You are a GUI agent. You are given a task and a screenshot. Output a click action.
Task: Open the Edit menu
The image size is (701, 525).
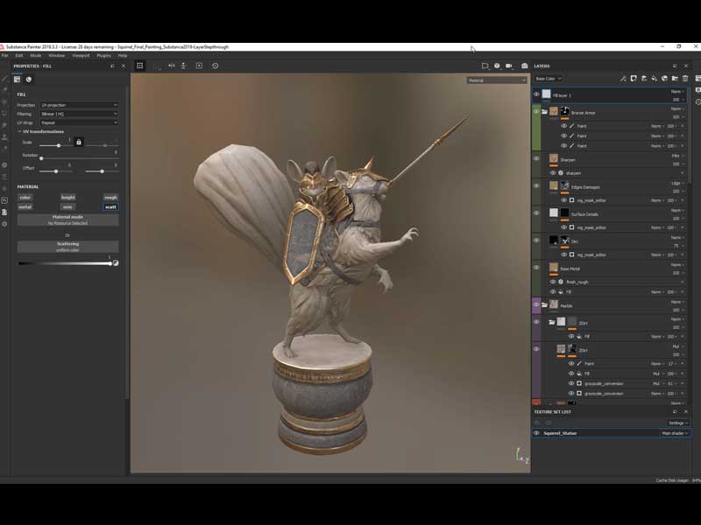coord(19,55)
